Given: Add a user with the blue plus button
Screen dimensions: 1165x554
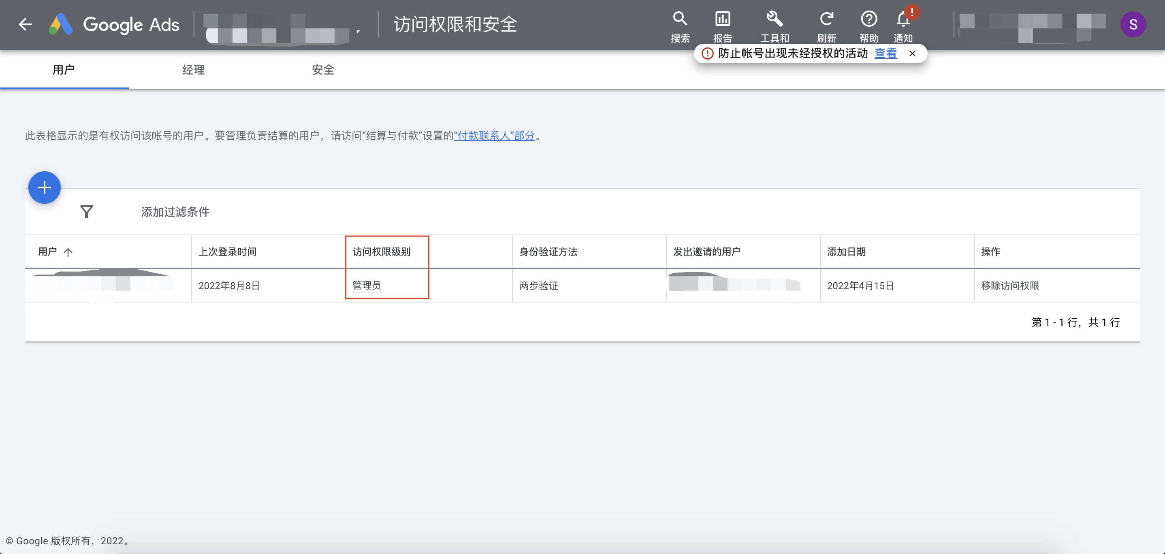Looking at the screenshot, I should 44,187.
